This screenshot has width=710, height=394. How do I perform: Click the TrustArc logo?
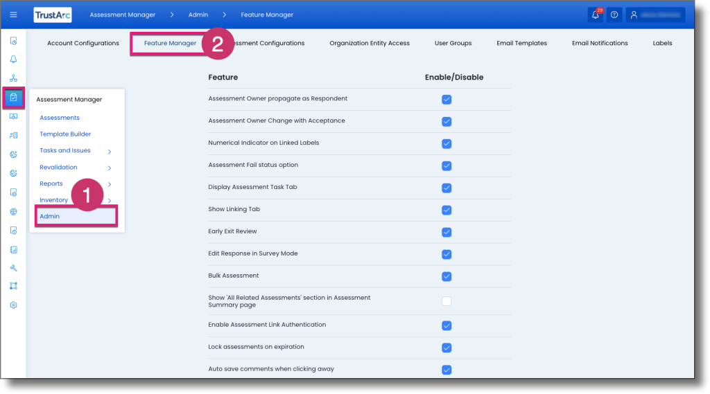pyautogui.click(x=53, y=15)
